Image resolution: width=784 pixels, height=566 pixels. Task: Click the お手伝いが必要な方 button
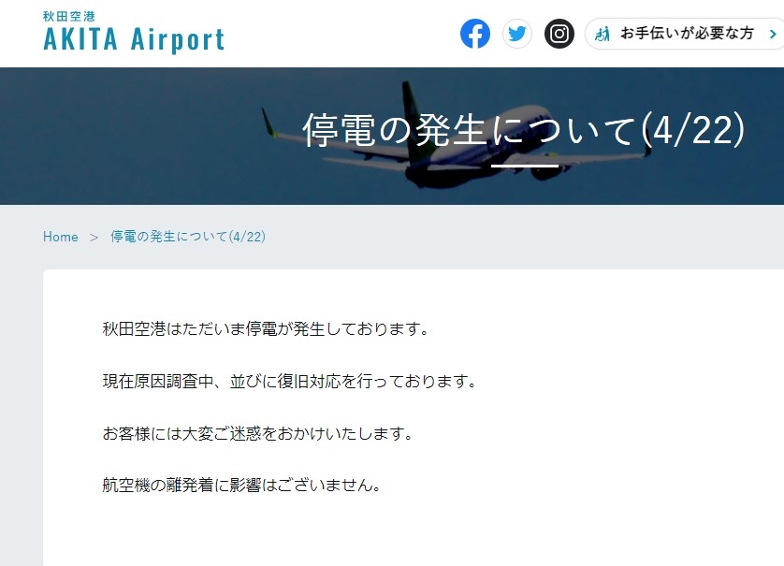click(x=684, y=34)
